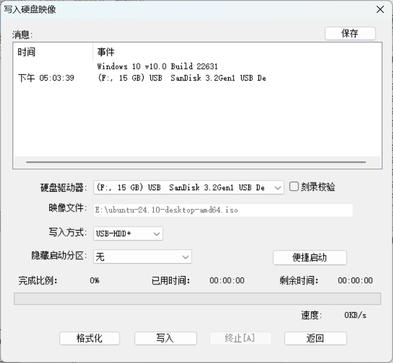
Task: Click the 0% completion value
Action: 95,280
